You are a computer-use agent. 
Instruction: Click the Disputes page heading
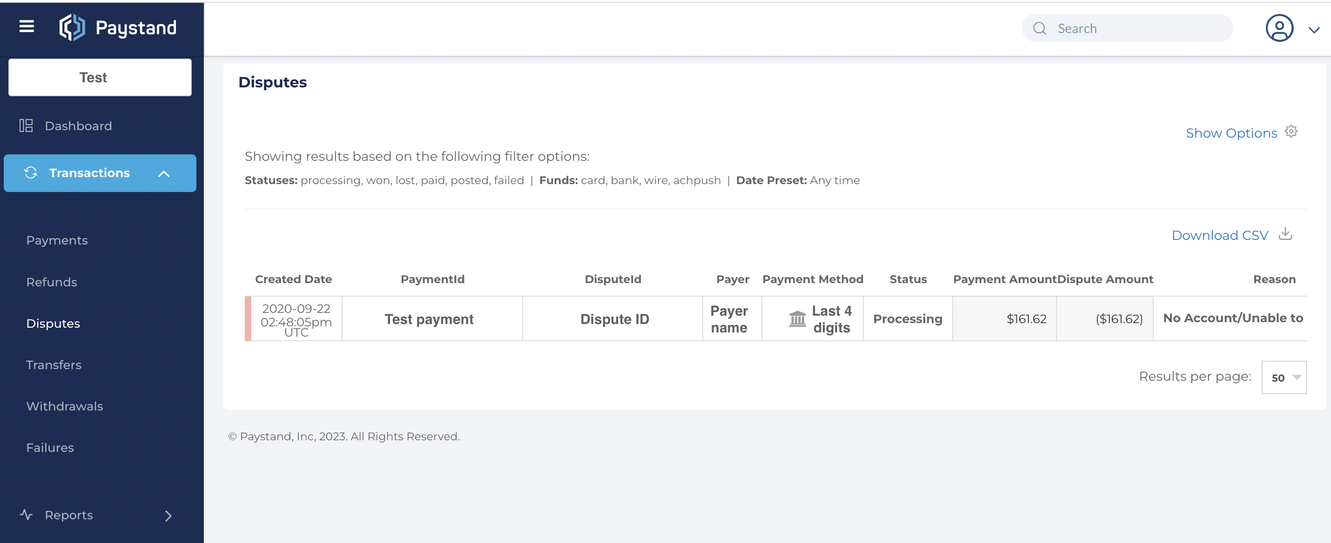pyautogui.click(x=272, y=83)
